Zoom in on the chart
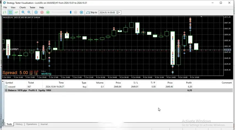The width and height of the screenshot is (235, 130). click(x=23, y=12)
